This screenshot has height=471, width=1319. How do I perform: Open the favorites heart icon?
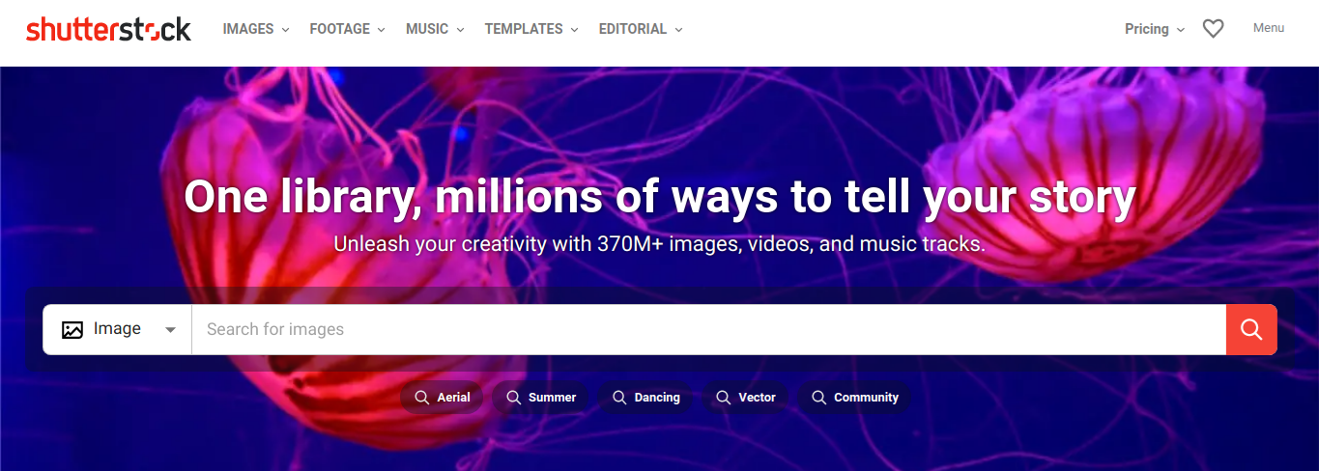pyautogui.click(x=1213, y=29)
